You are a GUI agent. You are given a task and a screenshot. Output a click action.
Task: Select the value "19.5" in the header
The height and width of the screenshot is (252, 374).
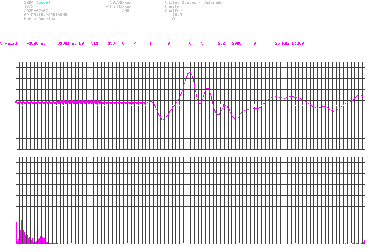[x=177, y=15]
